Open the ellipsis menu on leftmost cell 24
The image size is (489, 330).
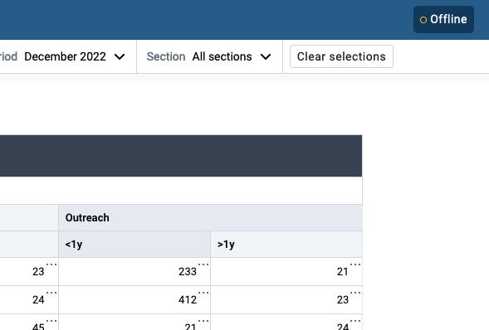(51, 293)
